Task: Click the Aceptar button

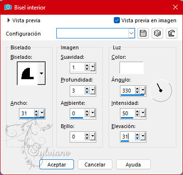Action: [56, 165]
